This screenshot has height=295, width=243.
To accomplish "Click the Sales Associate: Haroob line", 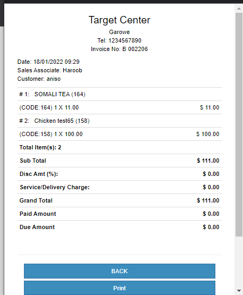I will 49,70.
